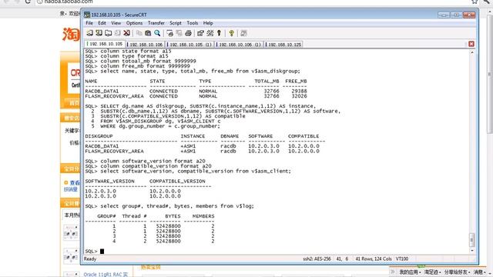Click the COMPATIBLE_VERSION column header
493x277 pixels.
(x=177, y=182)
